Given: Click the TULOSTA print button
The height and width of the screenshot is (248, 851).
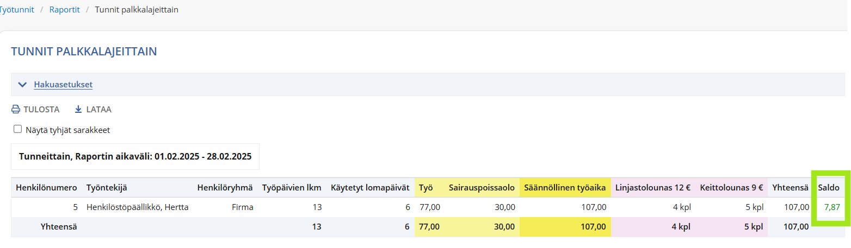Looking at the screenshot, I should (35, 110).
